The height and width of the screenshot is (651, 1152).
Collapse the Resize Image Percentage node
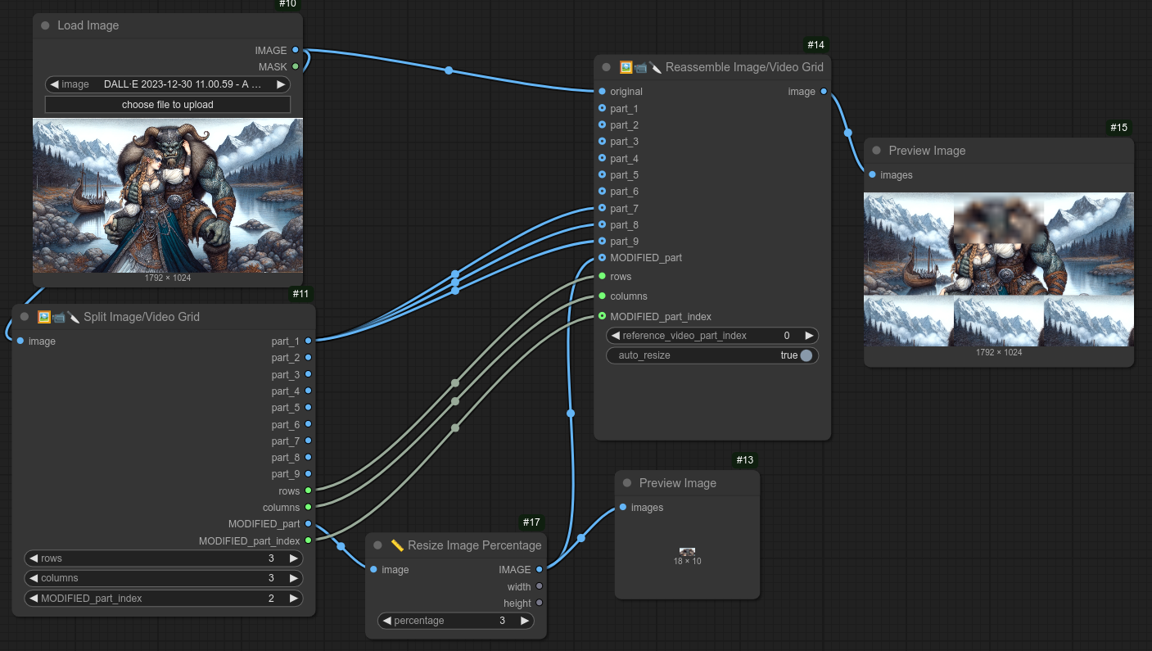coord(377,545)
